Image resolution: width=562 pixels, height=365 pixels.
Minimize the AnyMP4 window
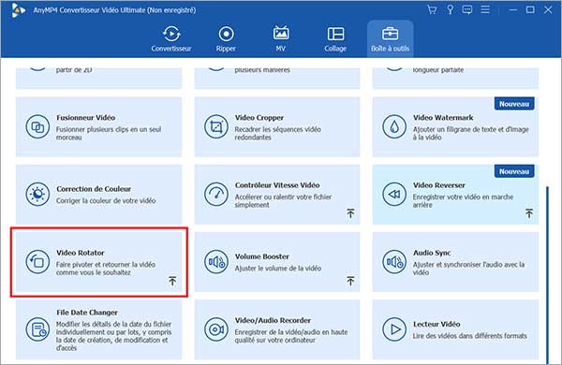tap(513, 9)
